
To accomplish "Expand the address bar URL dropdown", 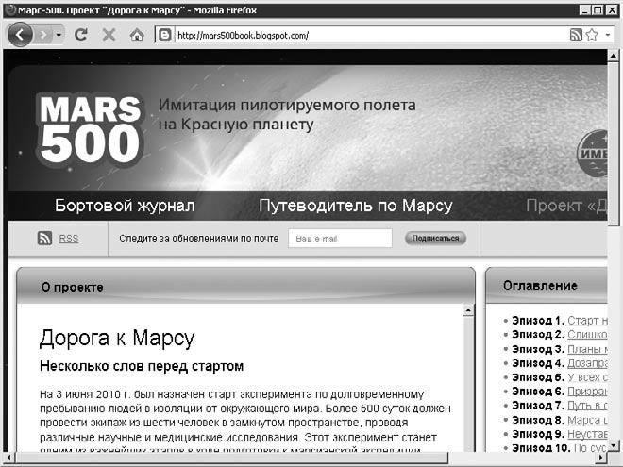I will [609, 35].
